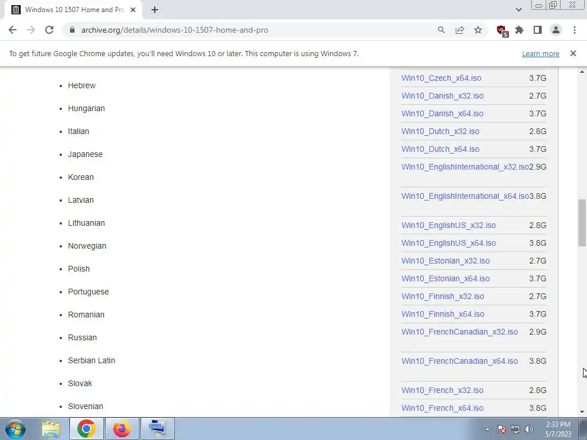Download Win10_Danish_x64.iso
The width and height of the screenshot is (587, 440).
click(x=442, y=113)
